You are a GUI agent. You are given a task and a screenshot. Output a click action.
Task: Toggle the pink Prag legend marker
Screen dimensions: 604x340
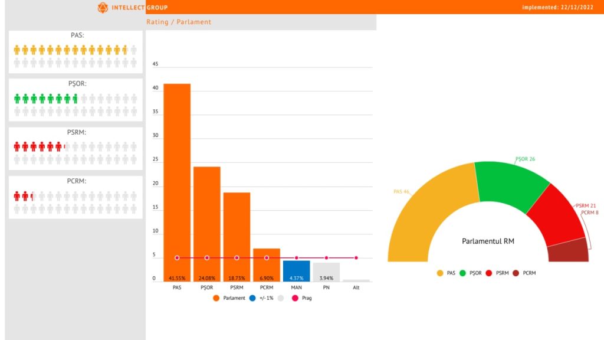[x=295, y=298]
